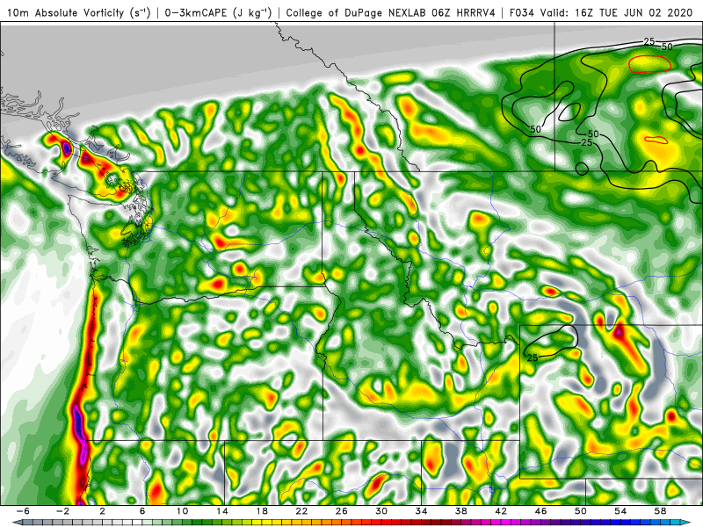Click the 30 colorbar label
The image size is (703, 527).
coord(381,511)
